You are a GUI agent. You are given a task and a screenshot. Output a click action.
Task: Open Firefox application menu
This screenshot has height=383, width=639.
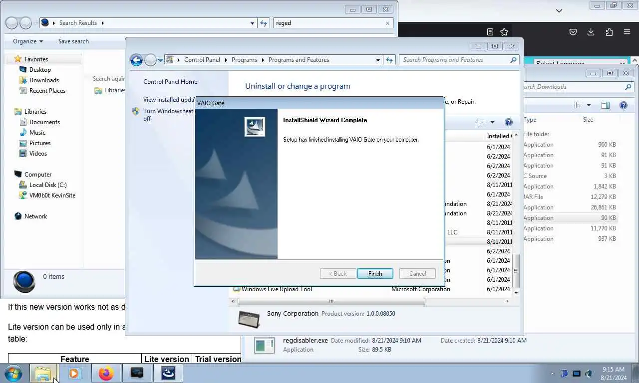pyautogui.click(x=627, y=32)
